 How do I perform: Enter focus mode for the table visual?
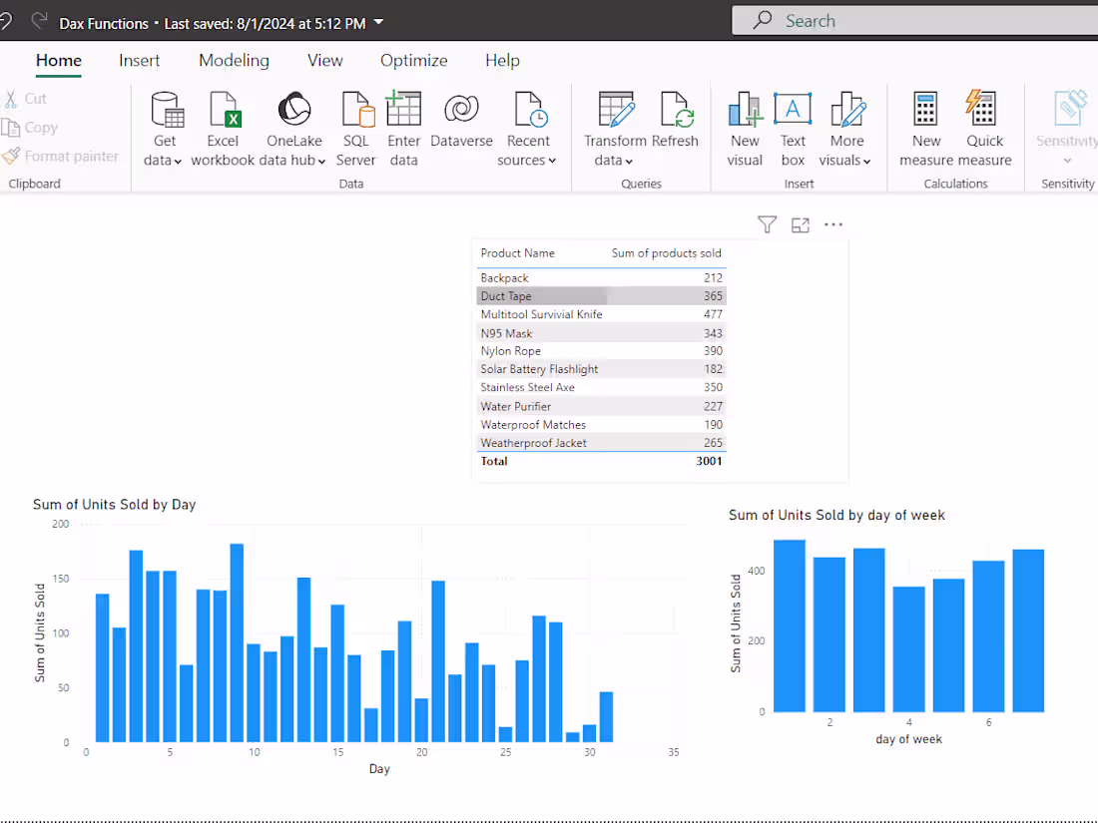point(800,224)
